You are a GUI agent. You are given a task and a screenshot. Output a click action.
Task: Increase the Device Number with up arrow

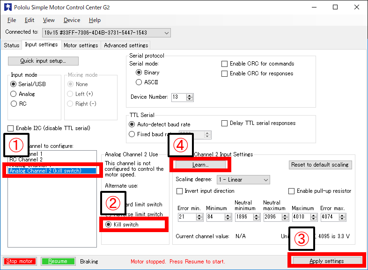point(190,95)
